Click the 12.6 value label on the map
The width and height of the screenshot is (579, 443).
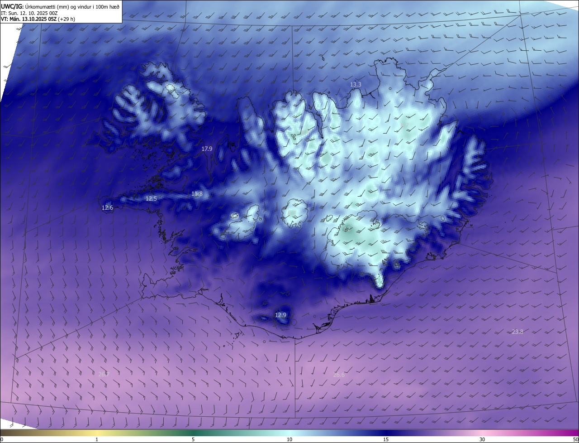pos(107,208)
